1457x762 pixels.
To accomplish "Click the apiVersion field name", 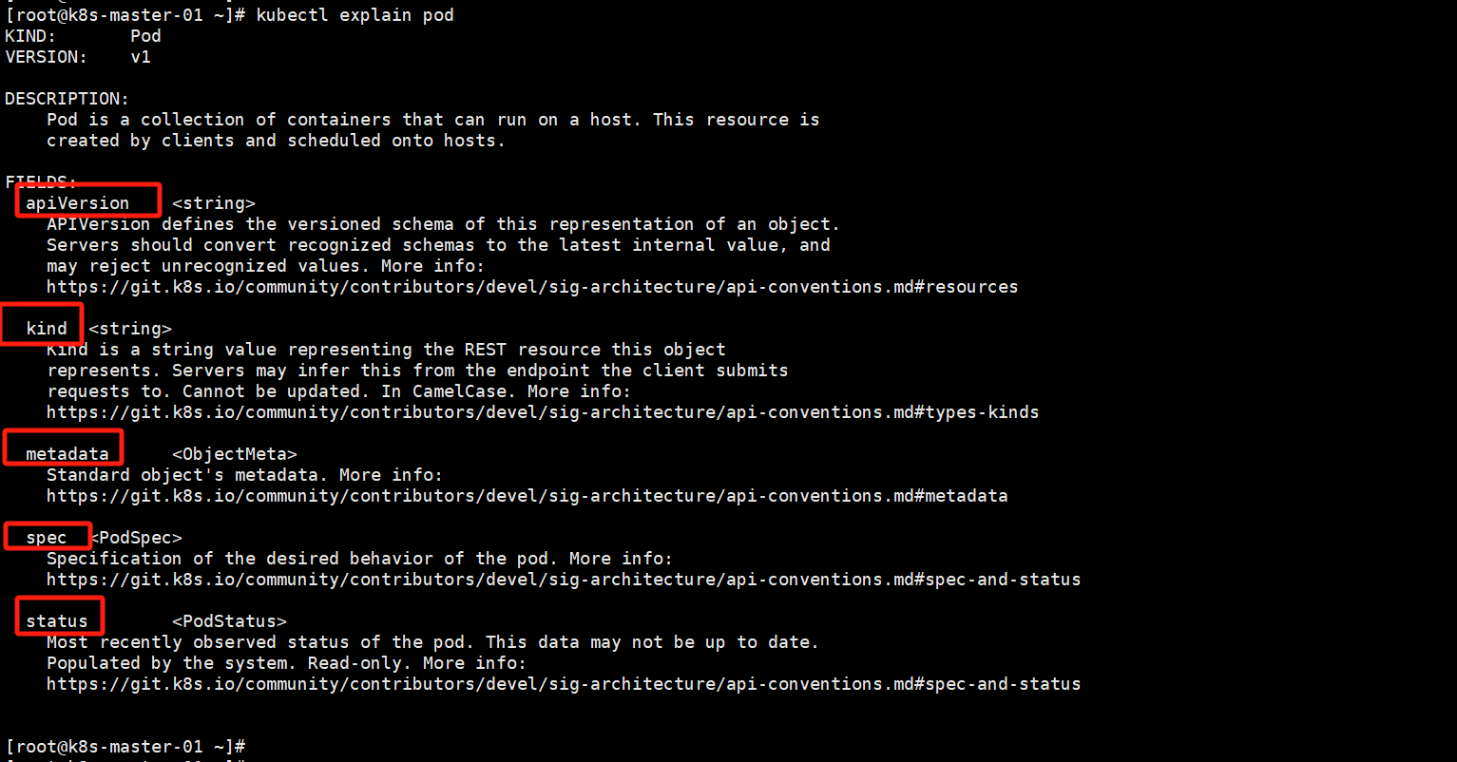I will (77, 203).
